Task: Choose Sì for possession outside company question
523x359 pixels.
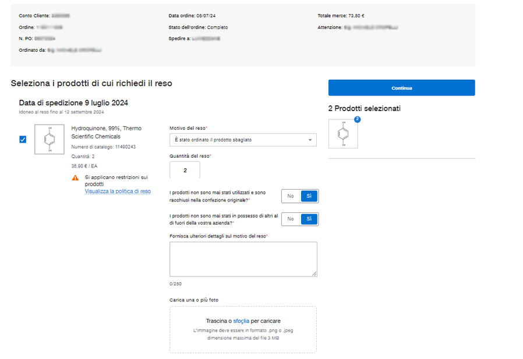Action: coord(309,219)
